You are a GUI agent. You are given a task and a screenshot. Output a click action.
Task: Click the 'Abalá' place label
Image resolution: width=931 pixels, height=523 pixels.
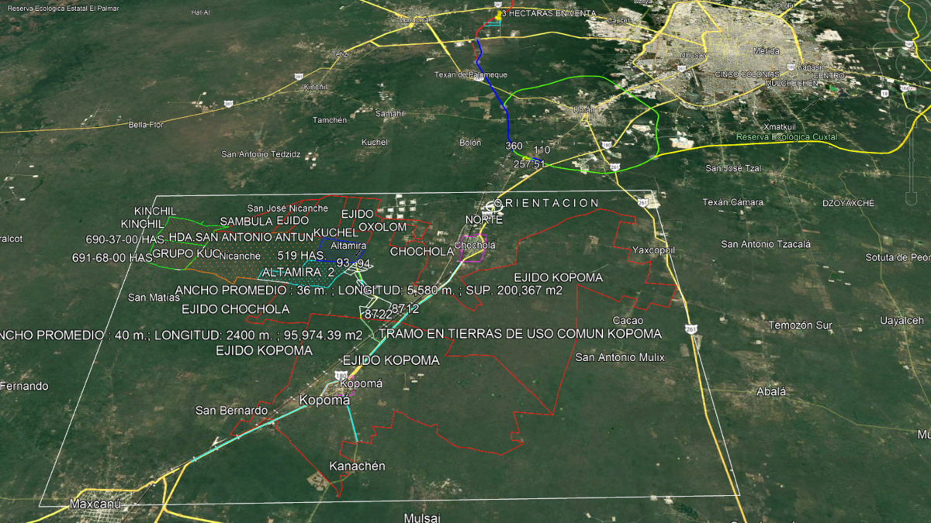point(771,391)
